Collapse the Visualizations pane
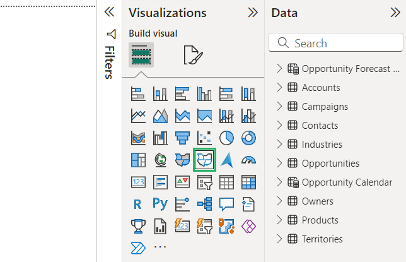This screenshot has width=406, height=262. point(253,13)
